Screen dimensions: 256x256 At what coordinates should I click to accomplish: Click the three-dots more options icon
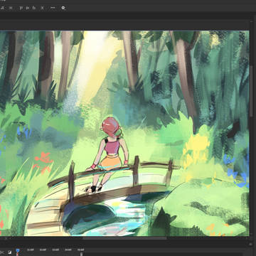click(x=53, y=8)
